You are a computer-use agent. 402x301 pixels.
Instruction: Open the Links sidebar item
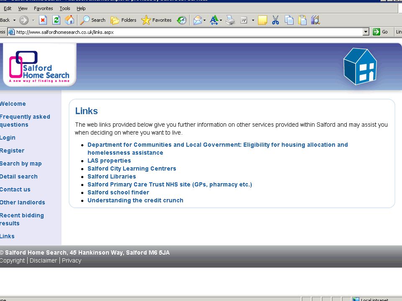7,236
